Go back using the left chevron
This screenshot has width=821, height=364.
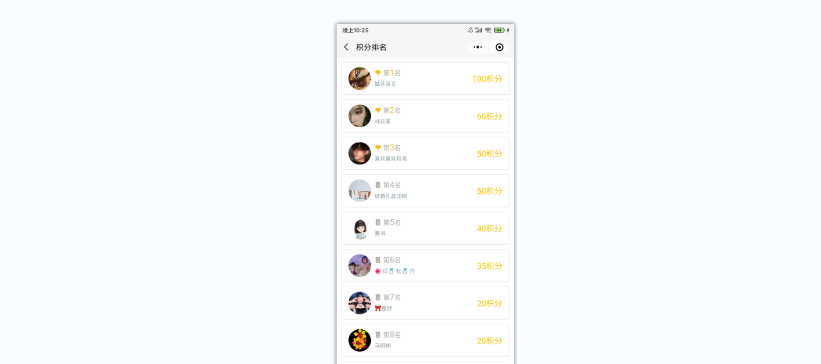[346, 47]
